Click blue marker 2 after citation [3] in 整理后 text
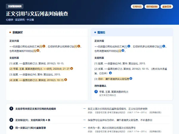This screenshot has width=179, height=134. pyautogui.click(x=123, y=51)
